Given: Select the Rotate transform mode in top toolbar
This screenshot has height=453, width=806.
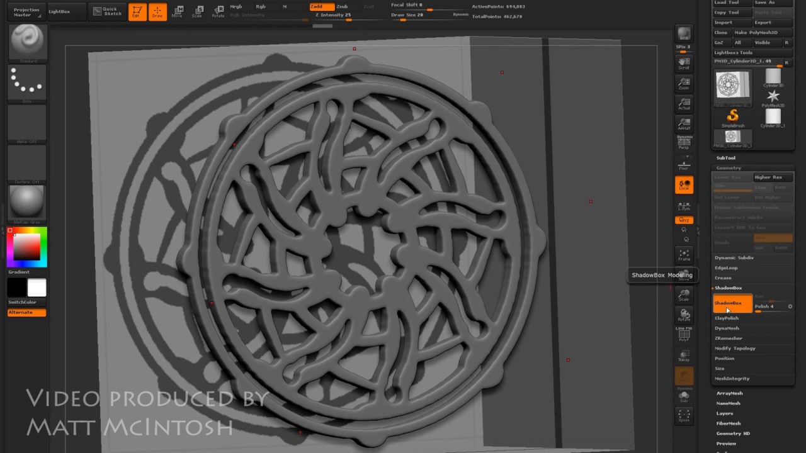Looking at the screenshot, I should click(x=218, y=11).
